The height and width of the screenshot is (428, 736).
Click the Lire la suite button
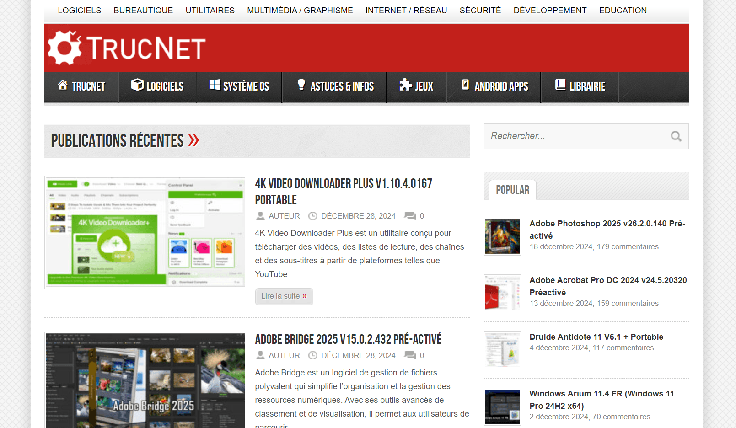pyautogui.click(x=284, y=296)
